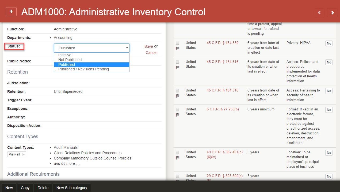Viewport: 340px width, 192px height.
Task: Expand Content Types with View all
Action: coord(17,154)
